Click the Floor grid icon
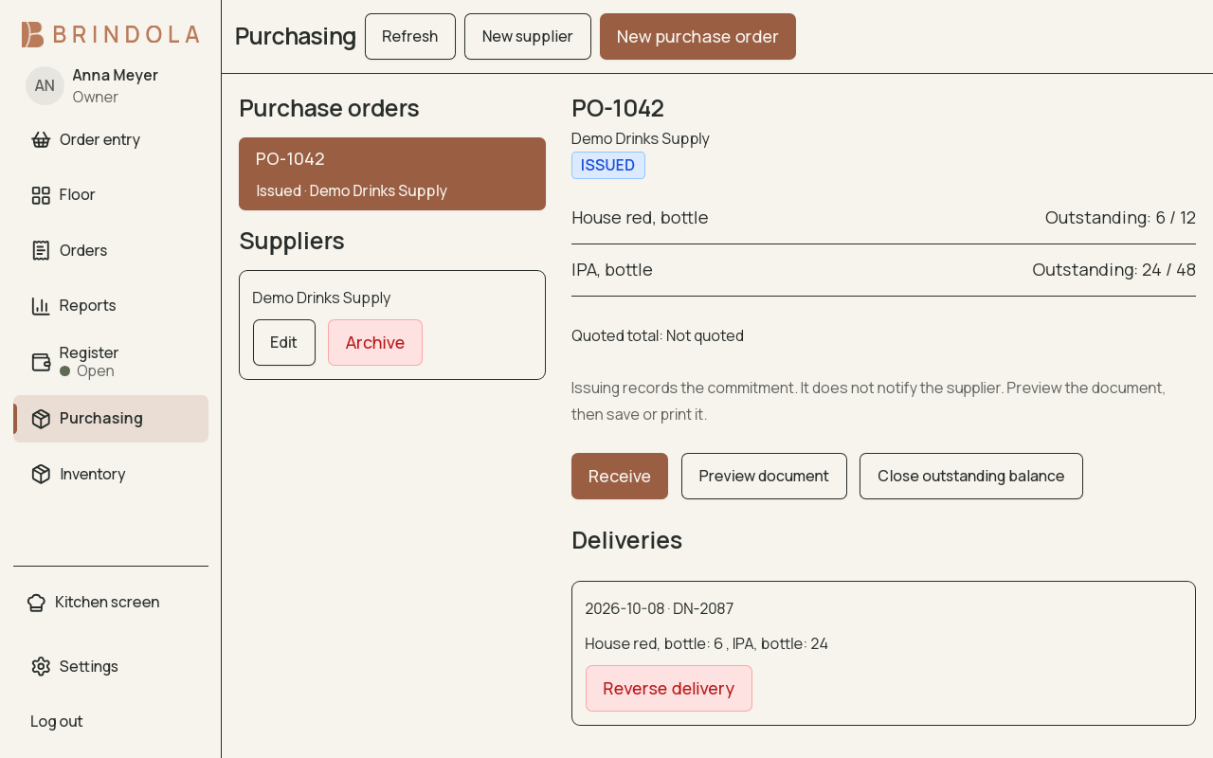 (x=41, y=195)
